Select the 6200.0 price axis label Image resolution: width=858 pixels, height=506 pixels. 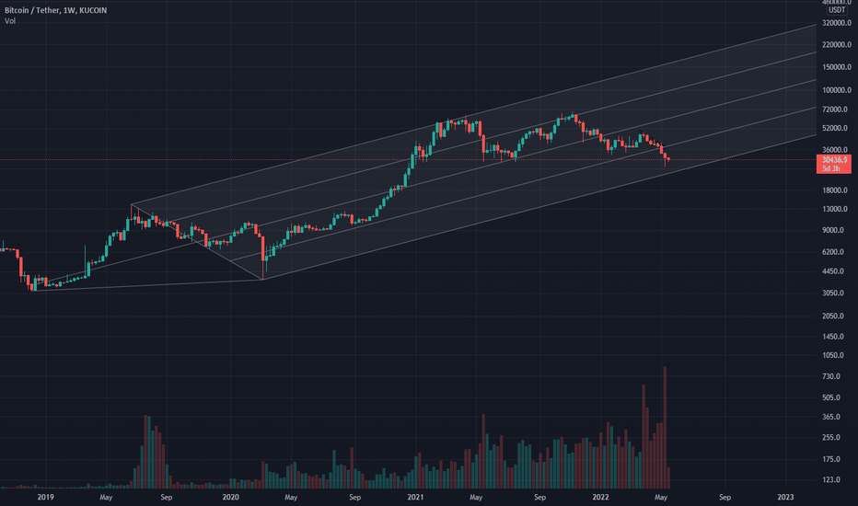pos(833,252)
